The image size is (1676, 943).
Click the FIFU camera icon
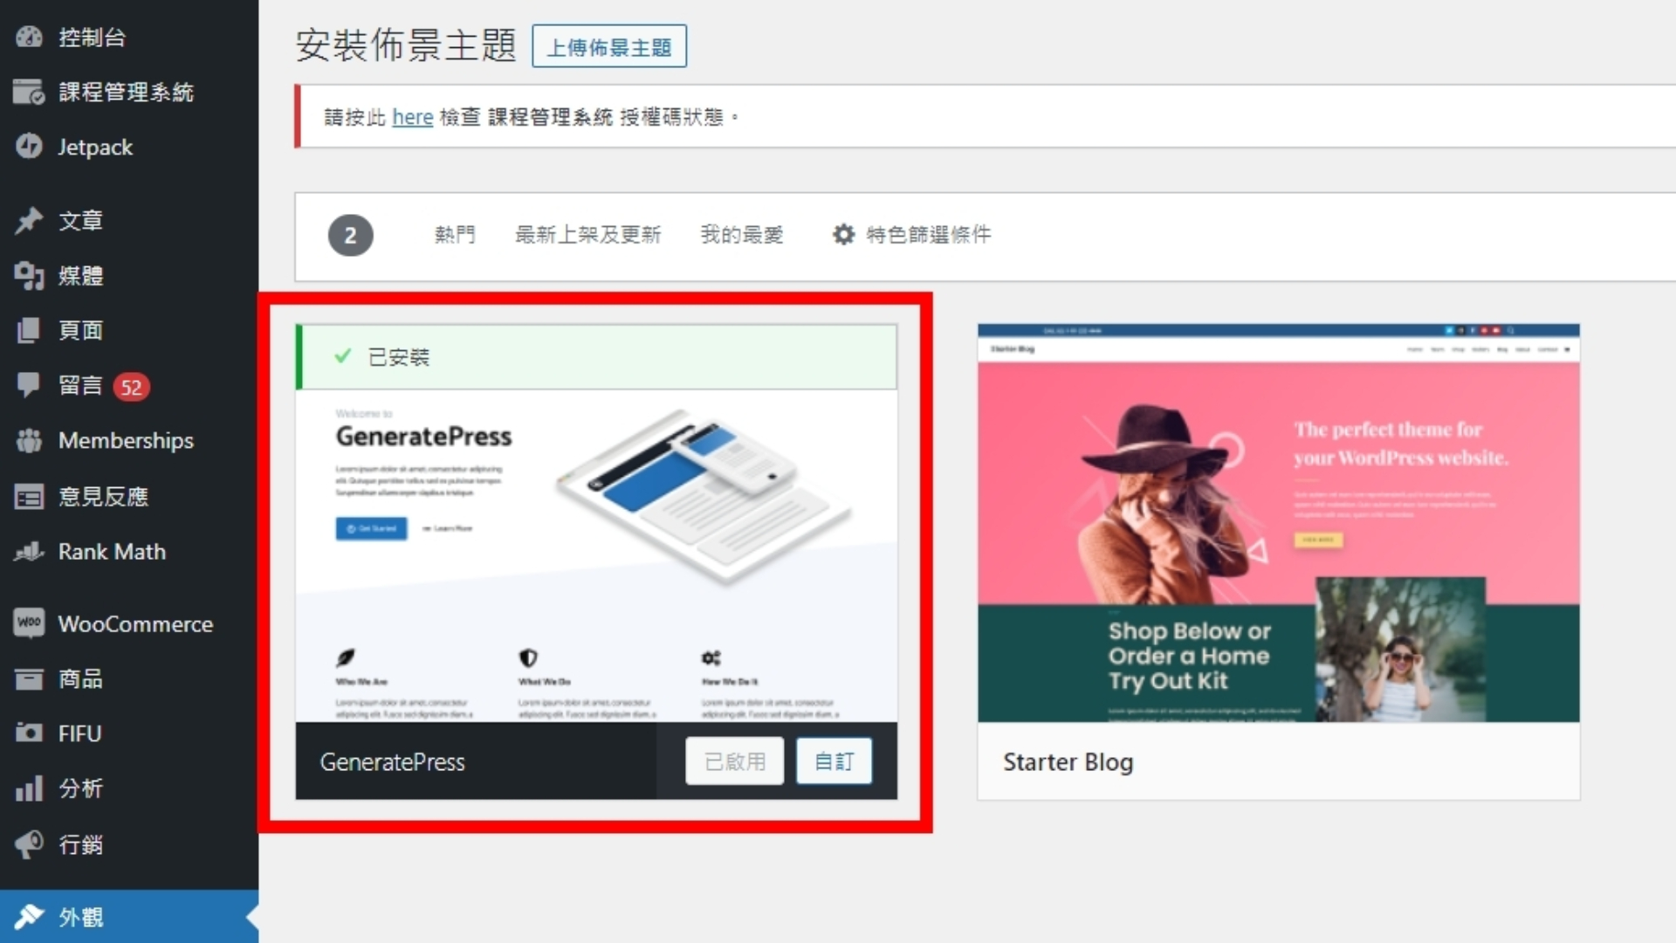pos(29,733)
